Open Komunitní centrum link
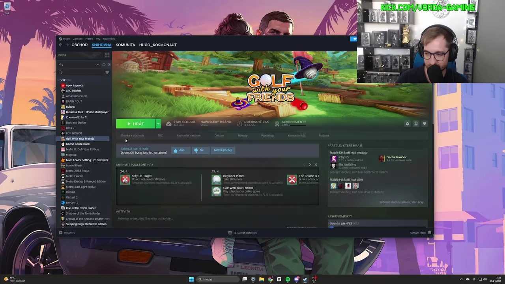 (189, 135)
